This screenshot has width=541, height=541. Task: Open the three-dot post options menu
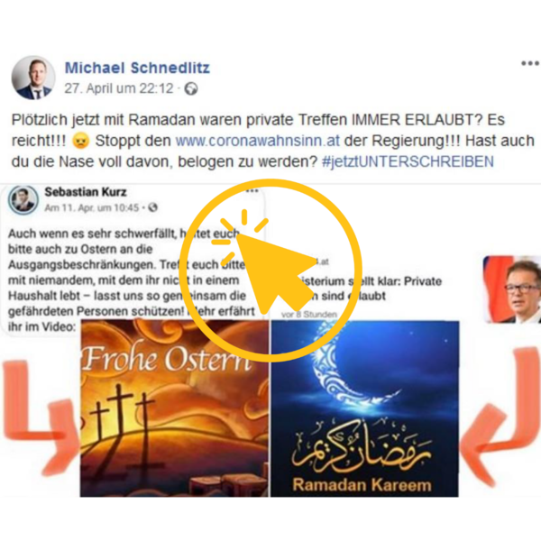click(x=530, y=63)
